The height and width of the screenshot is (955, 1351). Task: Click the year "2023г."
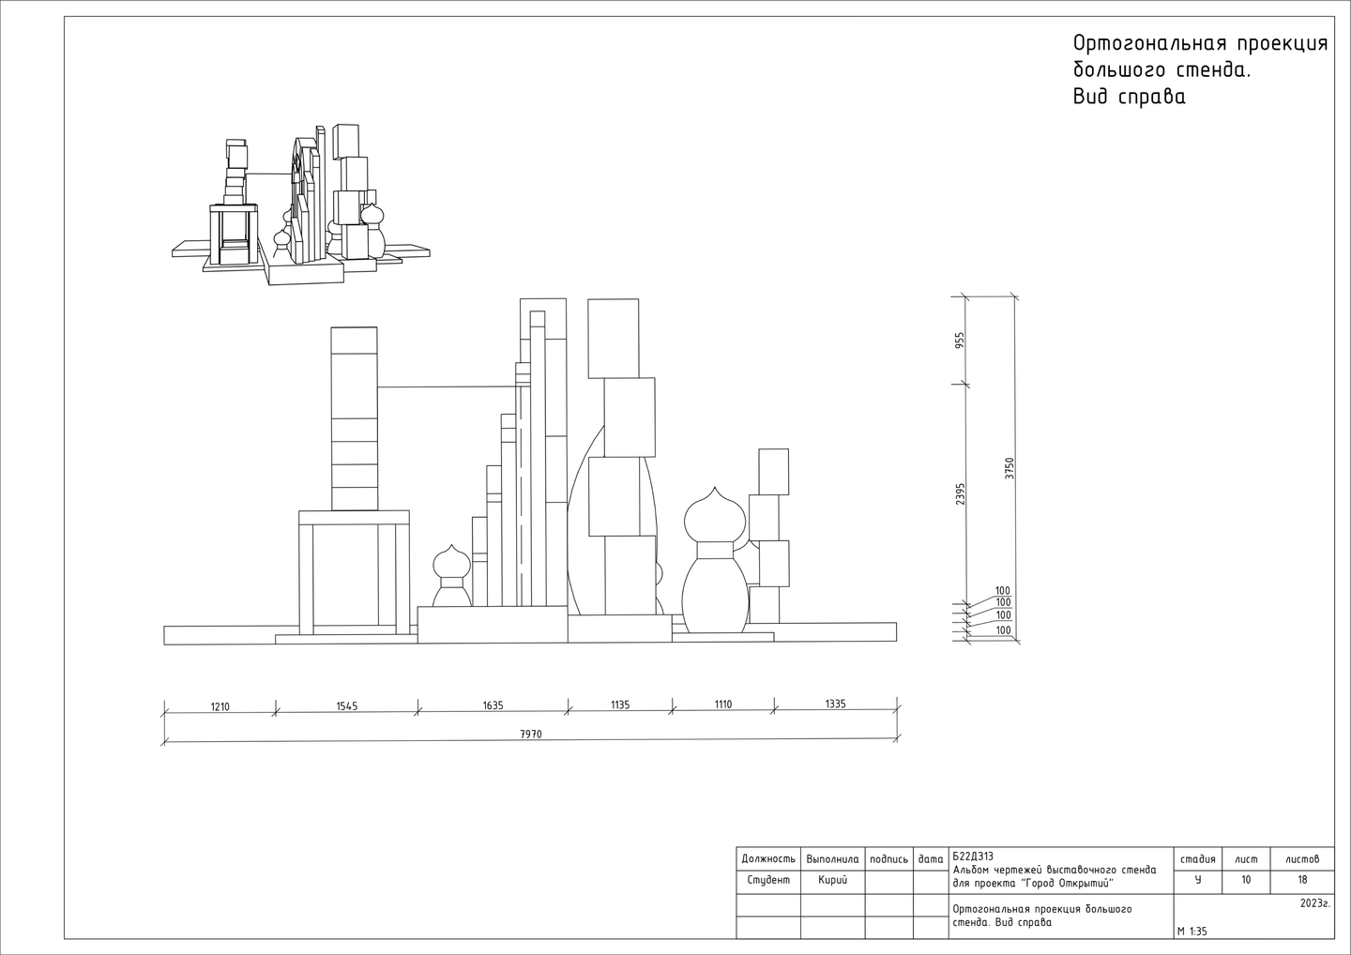click(1315, 903)
